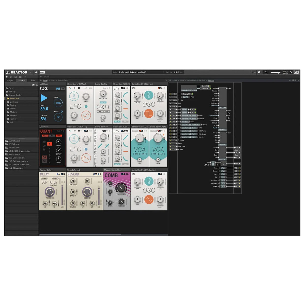Click the keyboard icon in OSC Carrier
This screenshot has width=305, height=305.
(133, 88)
